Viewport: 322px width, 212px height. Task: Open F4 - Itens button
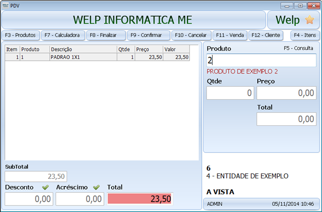[x=305, y=35]
